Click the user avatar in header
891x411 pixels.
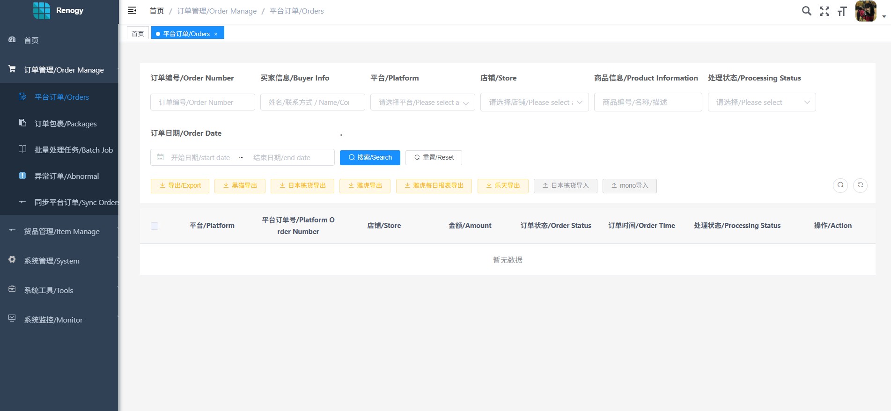(865, 11)
